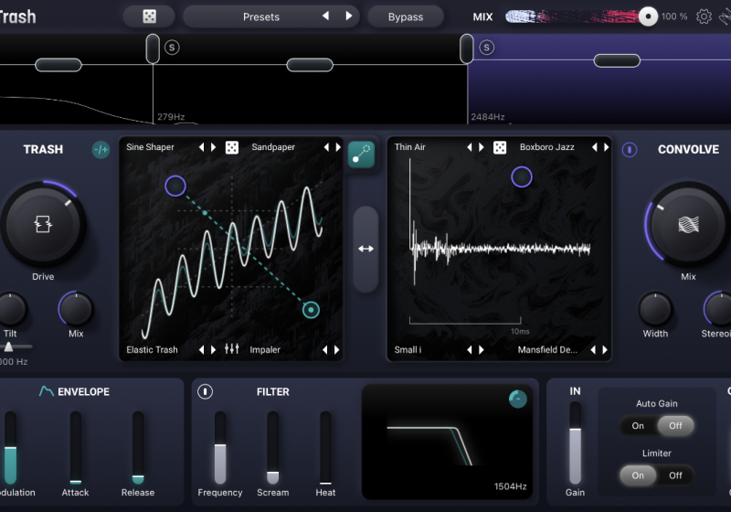Screen dimensions: 731x512
Task: Randomize the Trash module using its dice icon
Action: tap(232, 147)
